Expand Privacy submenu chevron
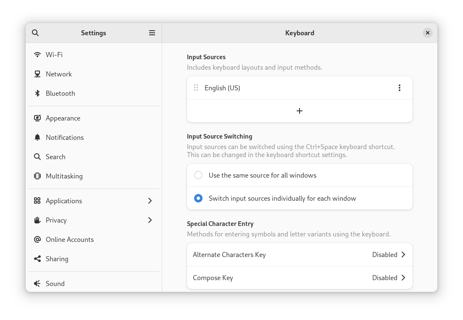 150,220
